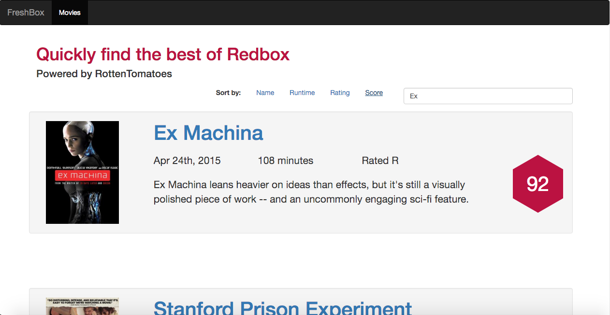Sort the list by Runtime
The height and width of the screenshot is (315, 610).
coord(302,93)
